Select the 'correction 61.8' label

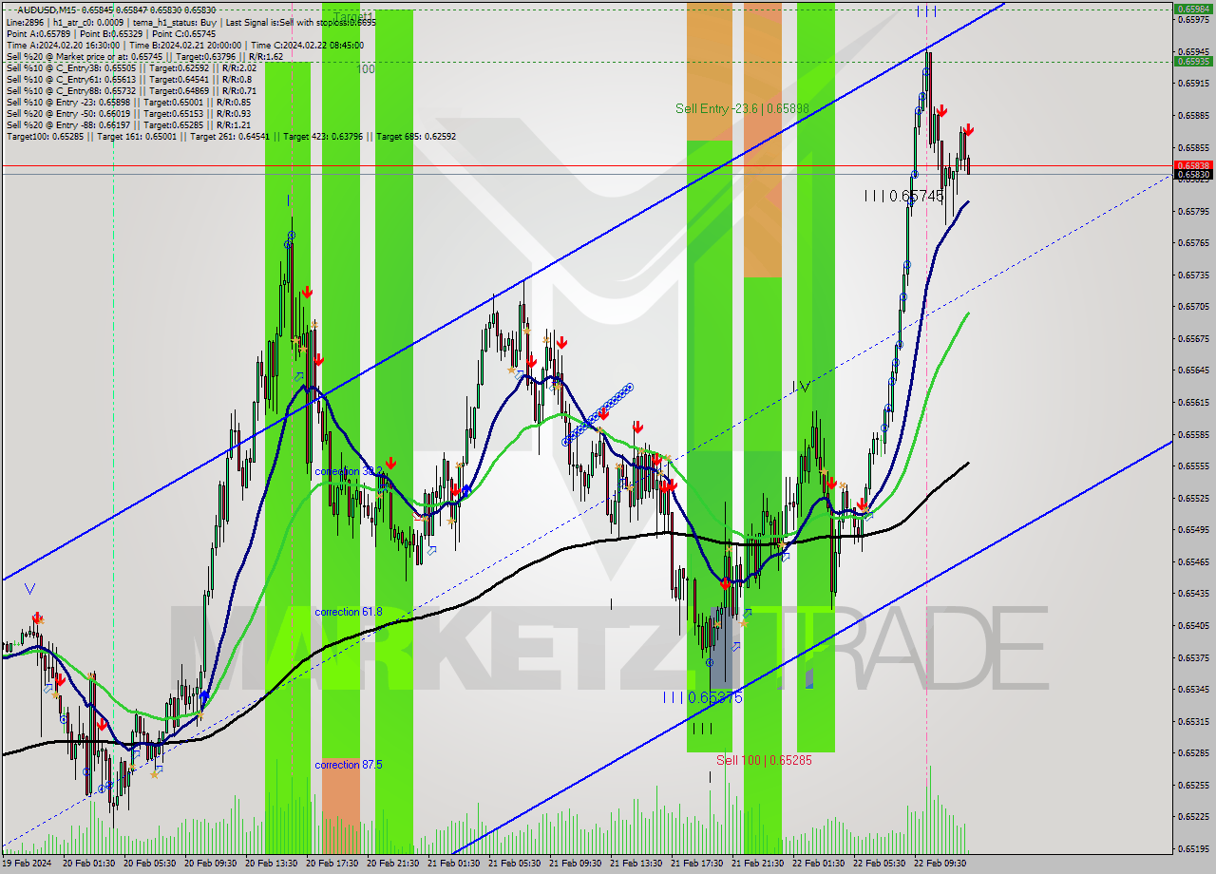click(349, 612)
